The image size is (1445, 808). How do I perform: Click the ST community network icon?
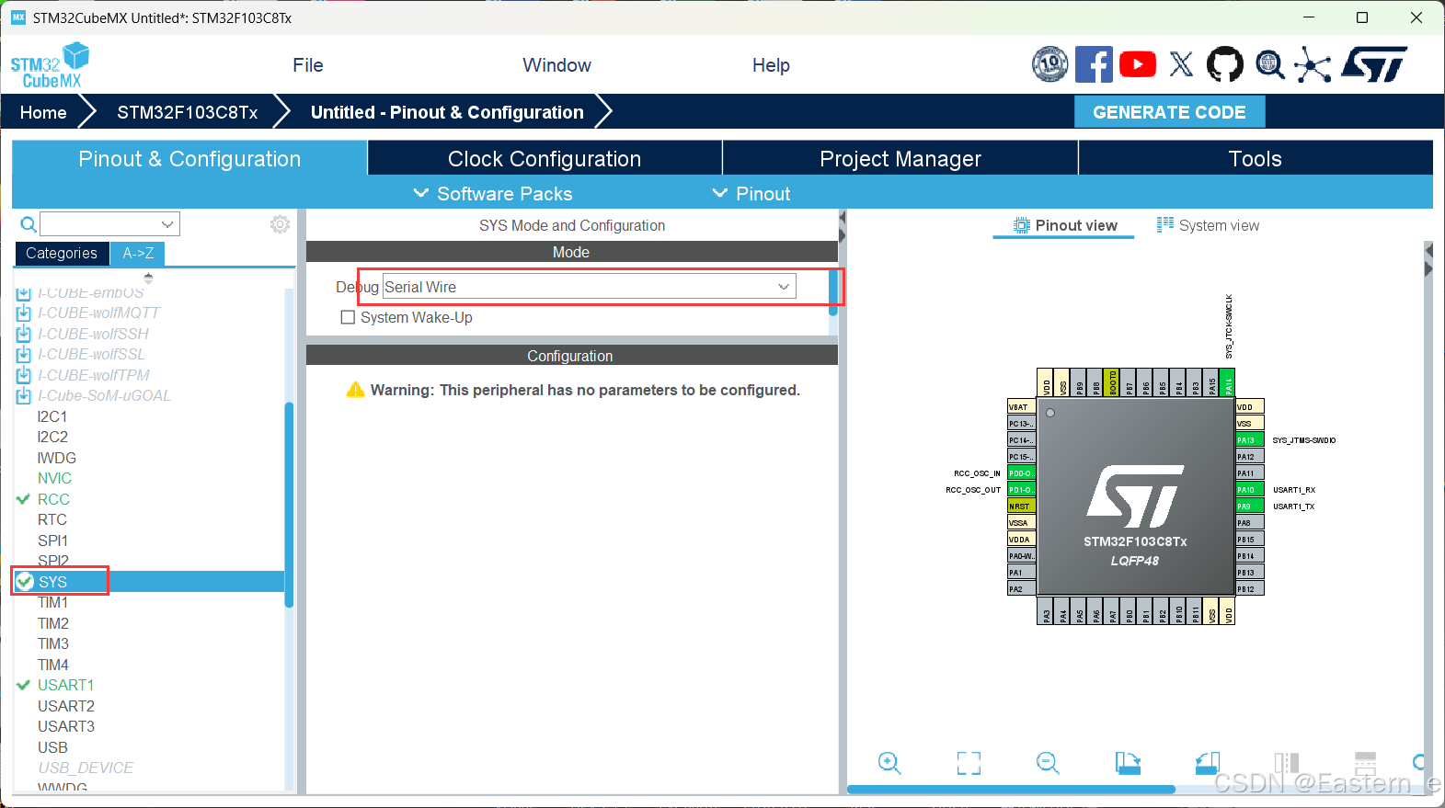tap(1313, 64)
